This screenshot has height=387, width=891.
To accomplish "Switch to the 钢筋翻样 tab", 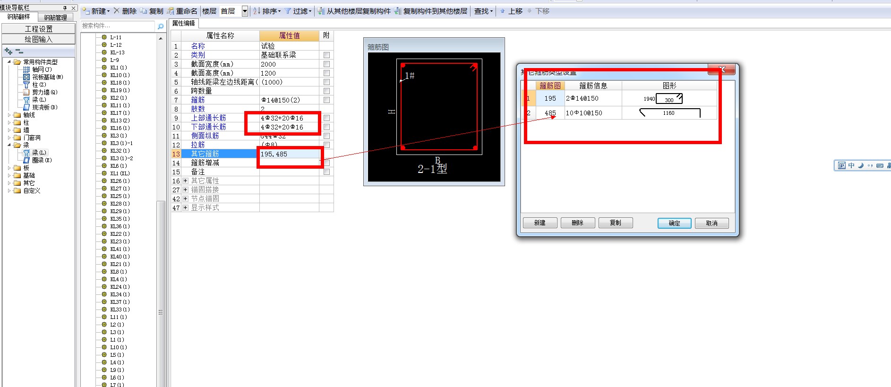I will click(19, 17).
